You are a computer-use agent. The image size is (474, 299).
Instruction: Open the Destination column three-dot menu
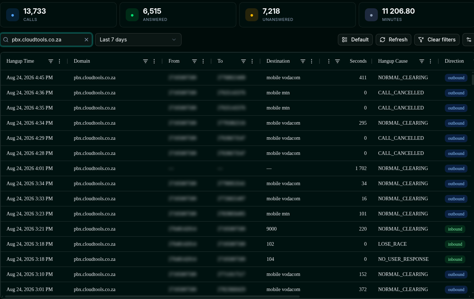(312, 61)
